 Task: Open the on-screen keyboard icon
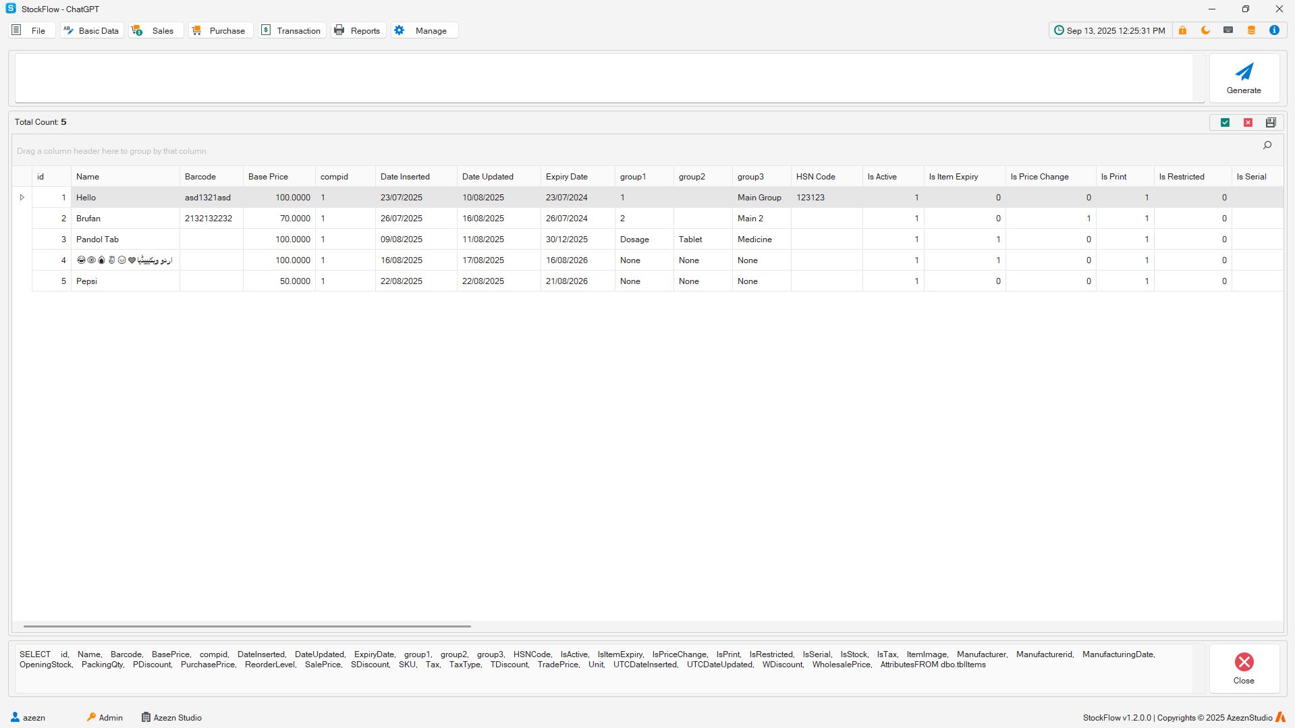click(x=1228, y=30)
